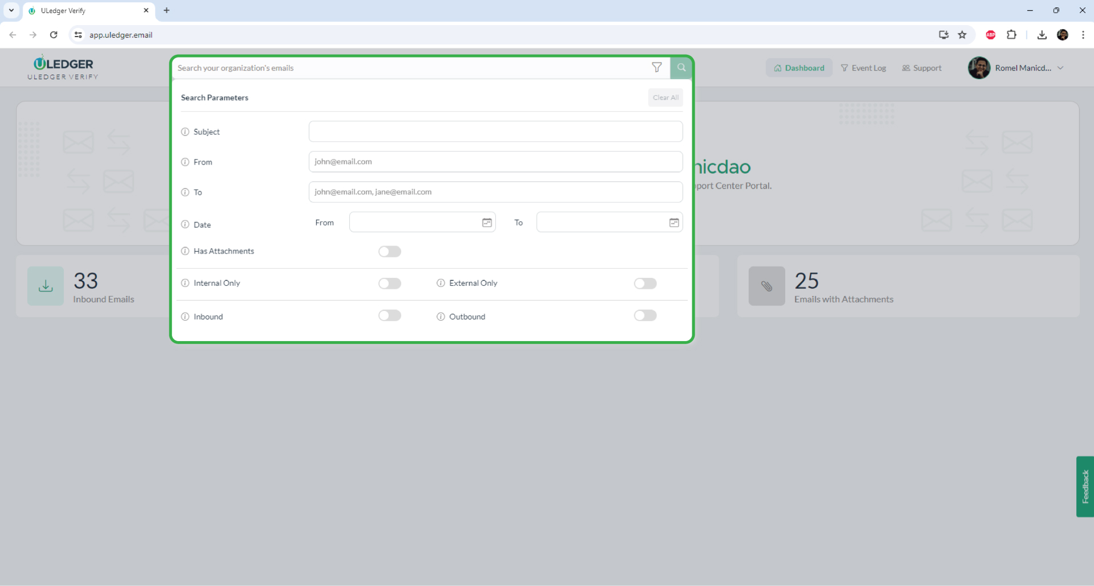This screenshot has height=586, width=1094.
Task: Click the Subject input field
Action: pyautogui.click(x=496, y=132)
